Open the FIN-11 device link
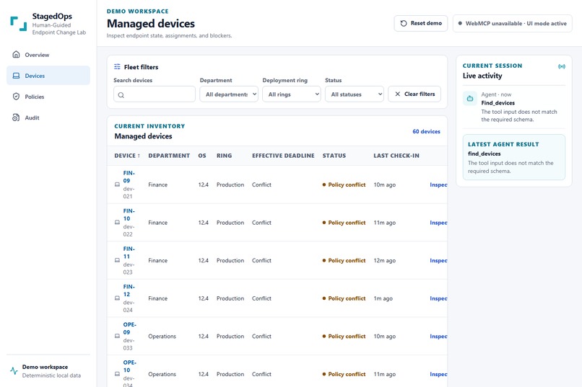Image resolution: width=582 pixels, height=387 pixels. click(x=129, y=252)
